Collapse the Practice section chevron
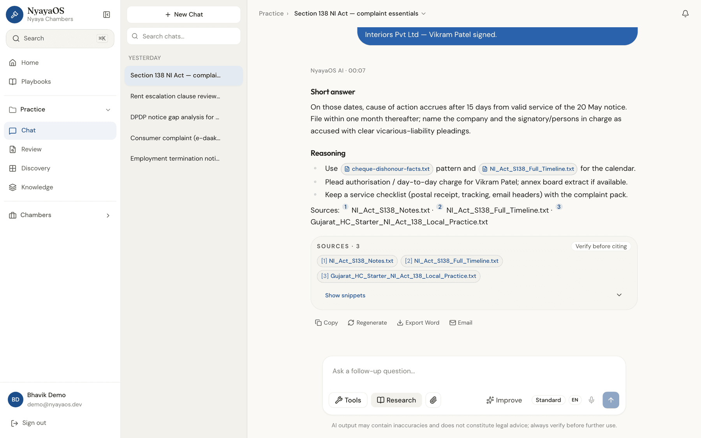 [108, 110]
